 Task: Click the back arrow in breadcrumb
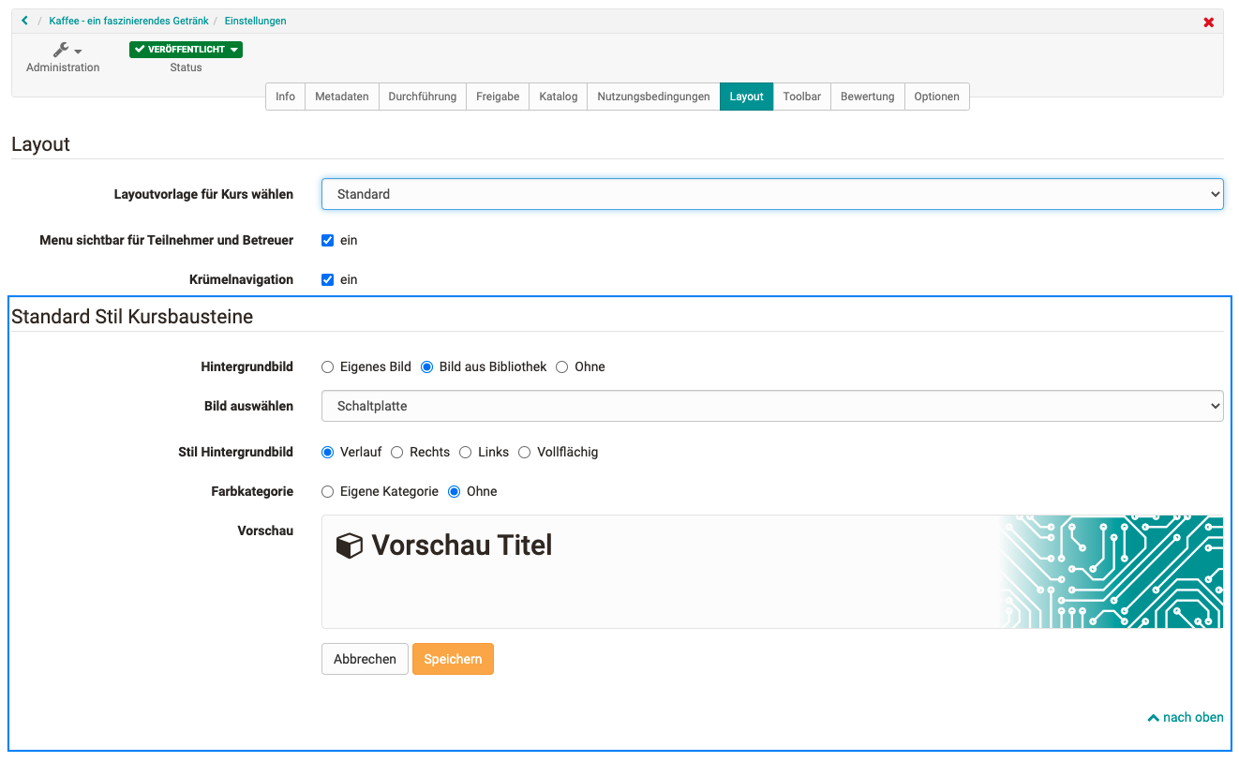tap(24, 21)
